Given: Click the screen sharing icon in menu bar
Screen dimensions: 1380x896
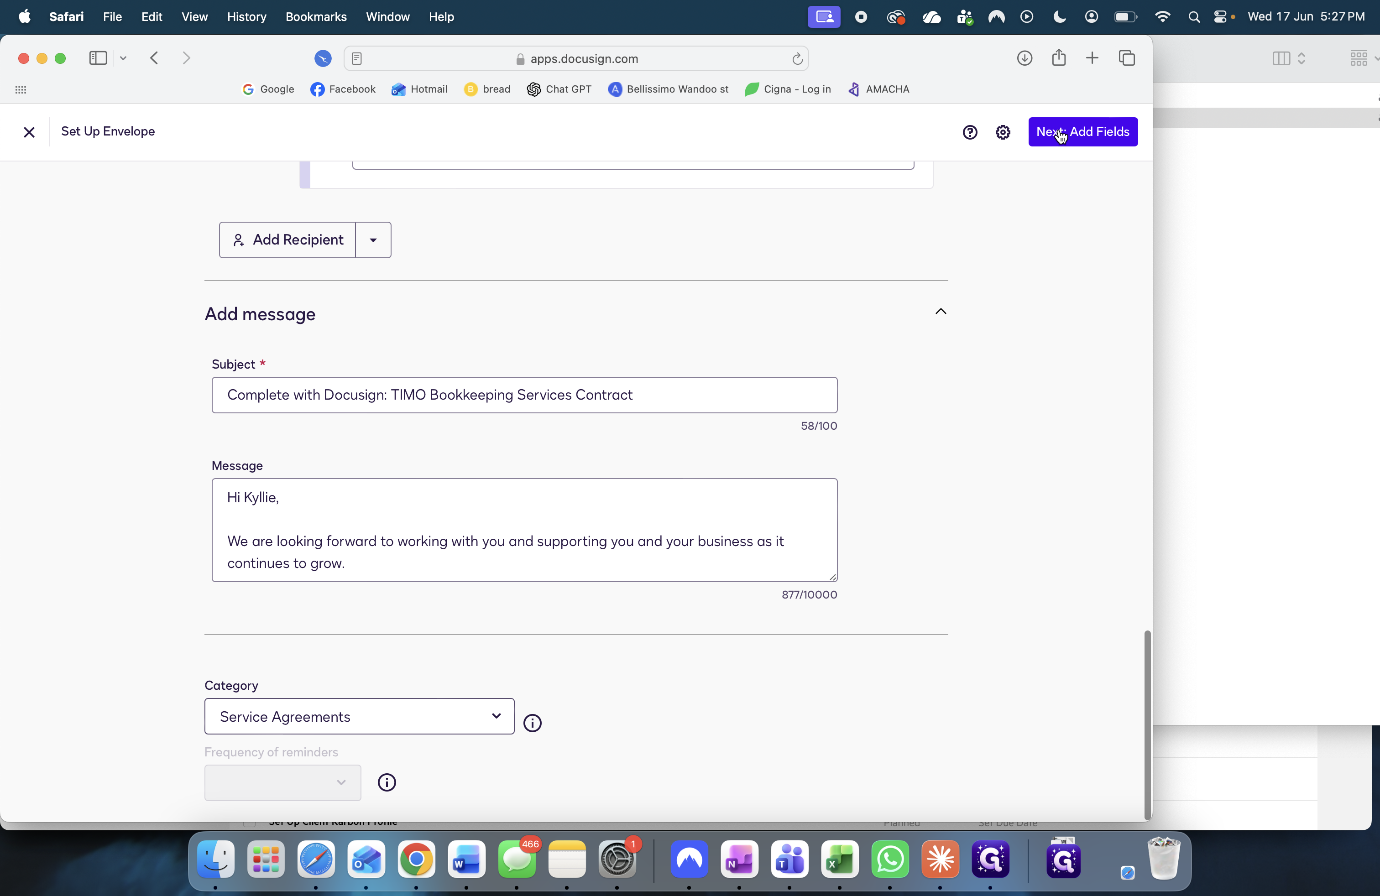Looking at the screenshot, I should click(824, 17).
